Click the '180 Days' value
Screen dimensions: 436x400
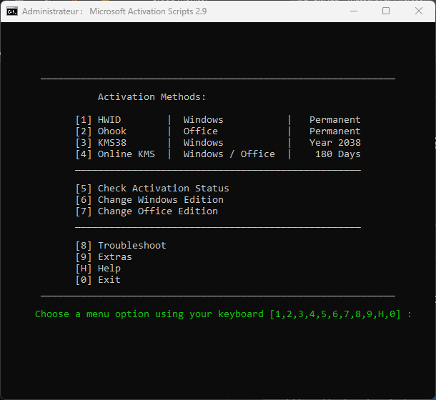coord(338,154)
